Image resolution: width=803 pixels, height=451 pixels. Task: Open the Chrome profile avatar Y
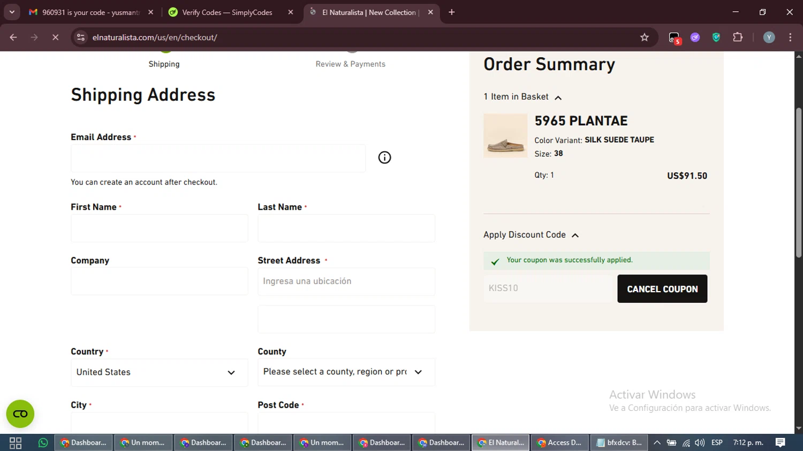769,37
